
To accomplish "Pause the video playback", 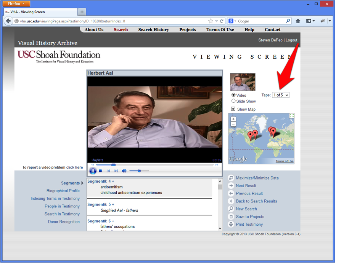I will pyautogui.click(x=93, y=171).
